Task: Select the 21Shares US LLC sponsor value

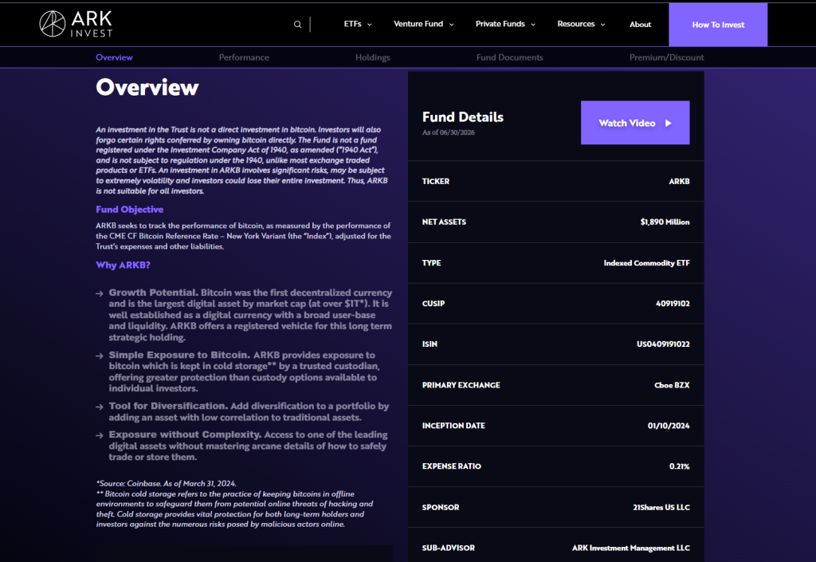Action: [661, 507]
